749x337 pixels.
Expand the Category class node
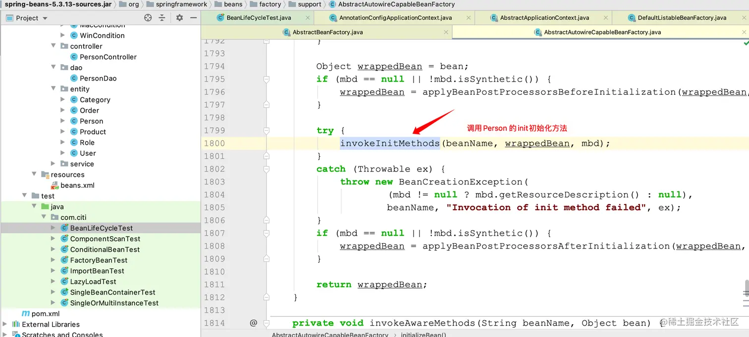[63, 99]
